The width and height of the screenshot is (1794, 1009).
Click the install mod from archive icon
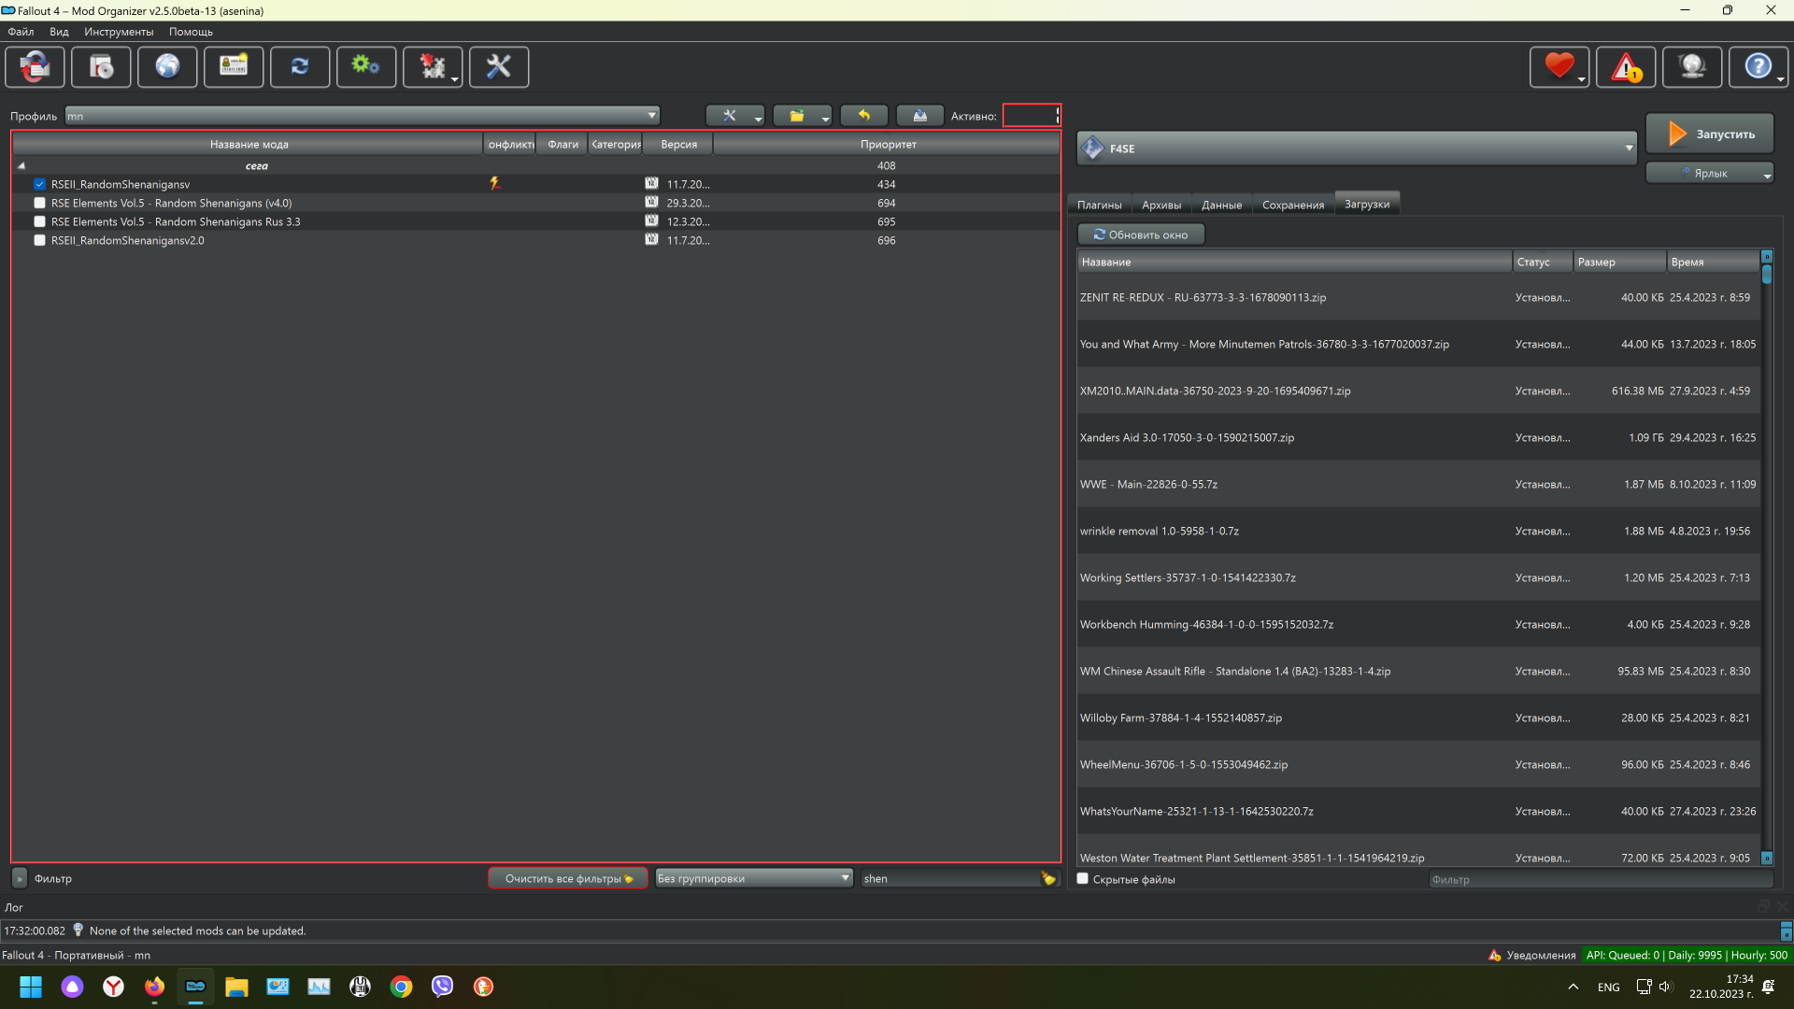point(101,67)
